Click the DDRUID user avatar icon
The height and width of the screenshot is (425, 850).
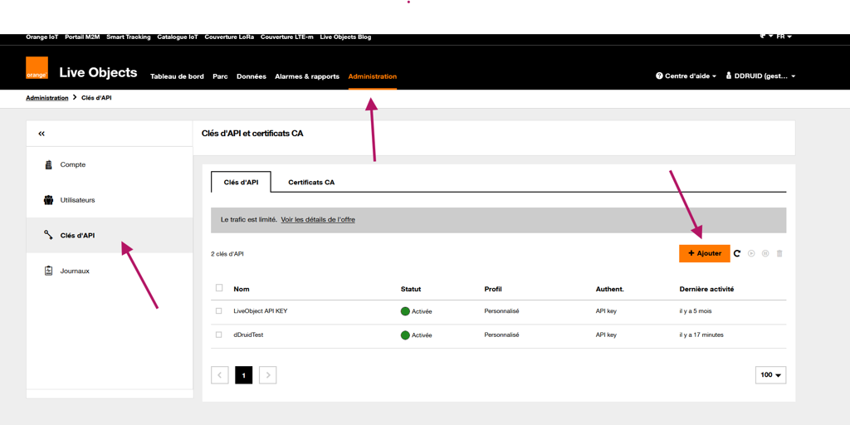click(729, 76)
